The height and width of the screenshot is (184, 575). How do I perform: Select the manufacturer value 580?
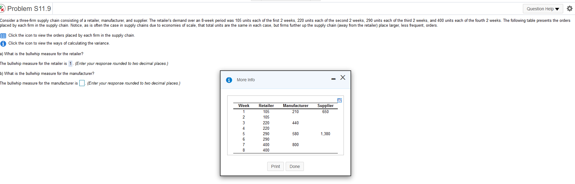coord(295,134)
